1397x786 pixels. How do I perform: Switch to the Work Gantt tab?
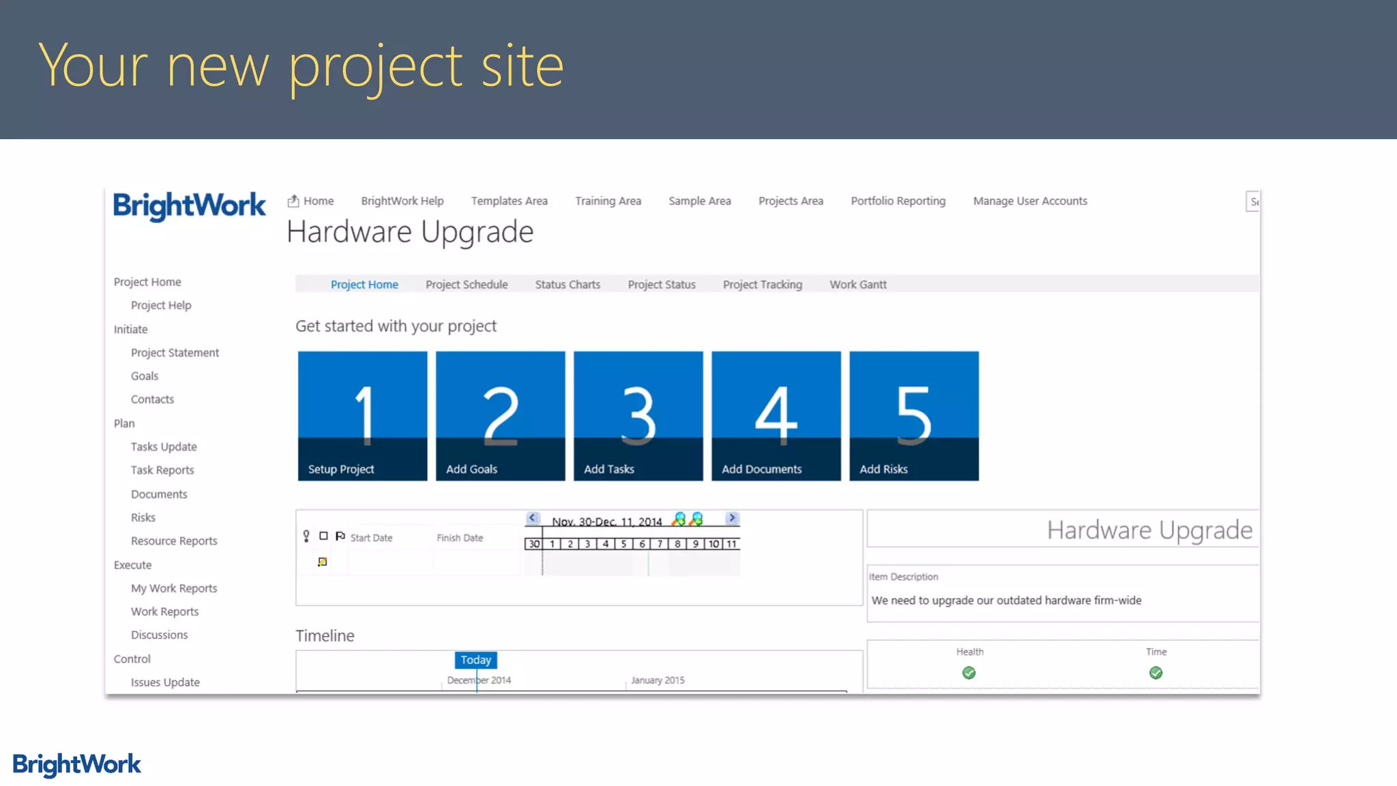click(857, 285)
